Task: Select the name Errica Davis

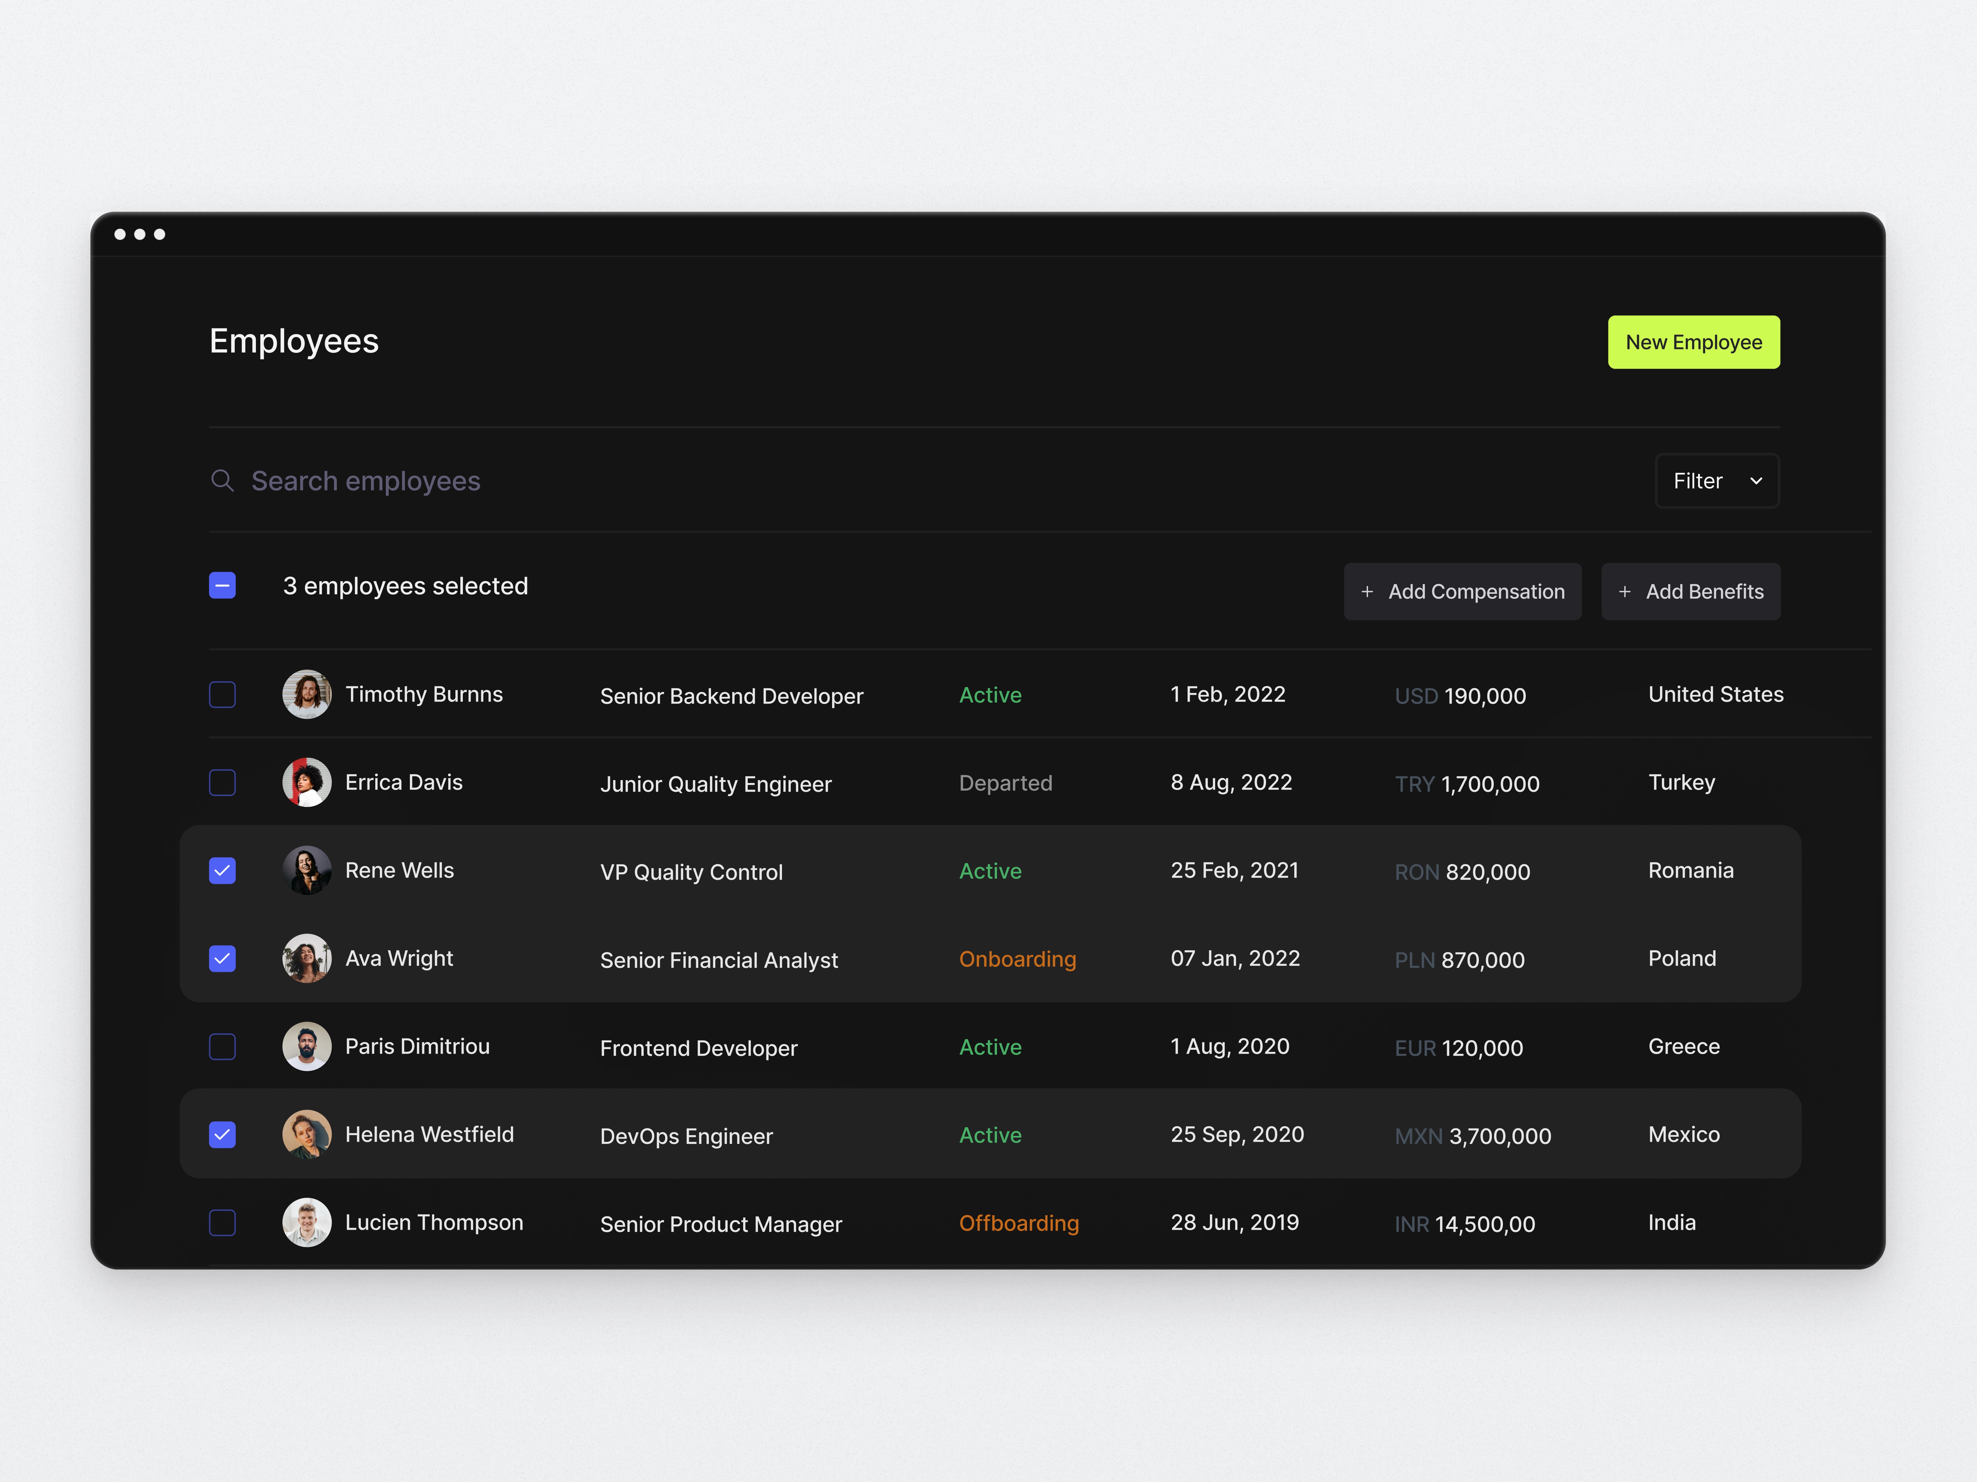Action: click(404, 783)
